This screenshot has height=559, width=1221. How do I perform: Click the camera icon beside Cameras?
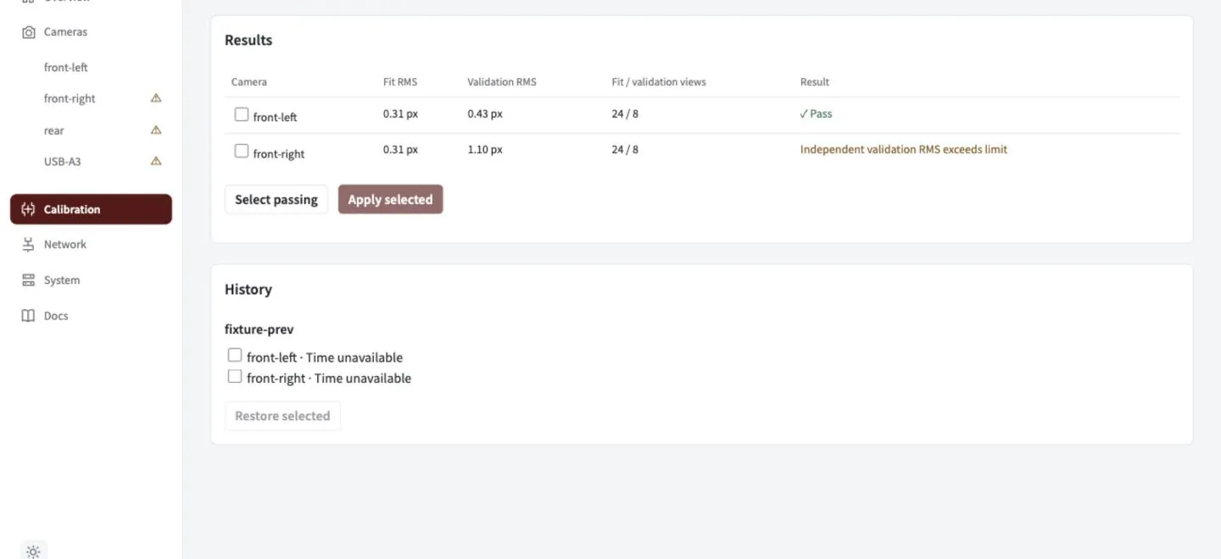(28, 32)
